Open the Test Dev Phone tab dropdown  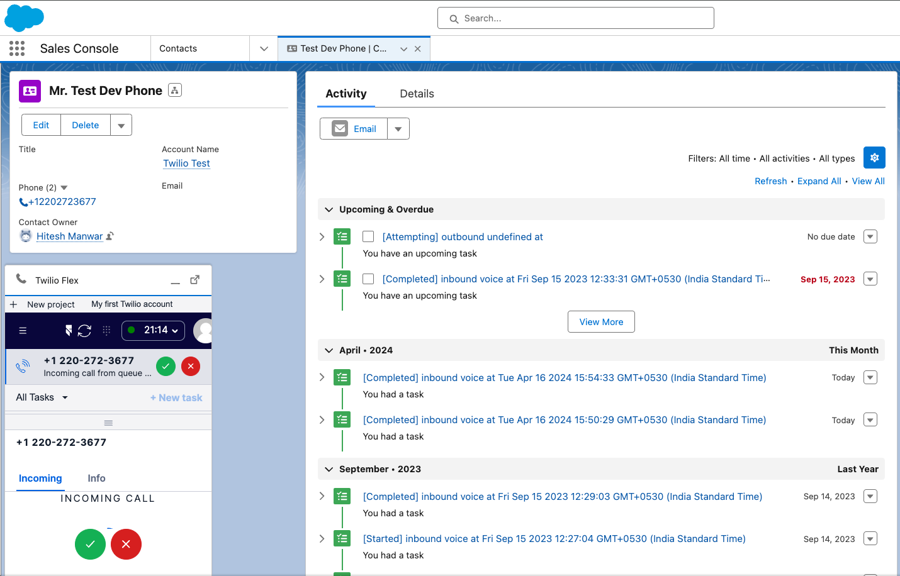tap(404, 49)
